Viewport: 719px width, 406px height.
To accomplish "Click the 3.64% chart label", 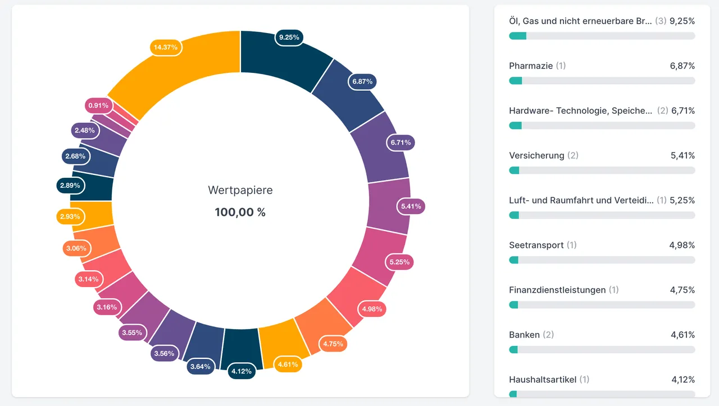I will tap(200, 367).
